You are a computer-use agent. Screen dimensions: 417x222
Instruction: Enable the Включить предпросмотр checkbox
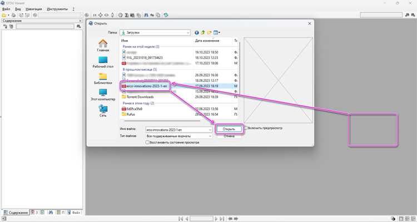[x=246, y=128]
